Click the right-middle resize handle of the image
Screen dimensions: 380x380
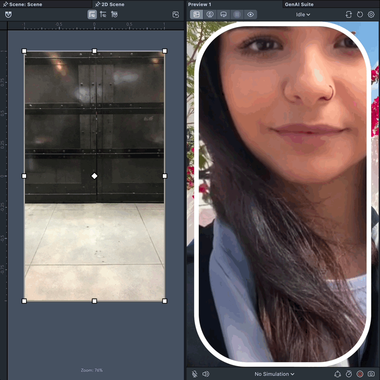click(x=164, y=176)
